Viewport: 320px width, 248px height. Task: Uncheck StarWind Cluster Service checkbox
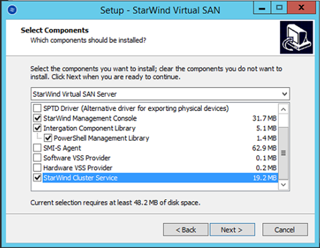(x=37, y=178)
